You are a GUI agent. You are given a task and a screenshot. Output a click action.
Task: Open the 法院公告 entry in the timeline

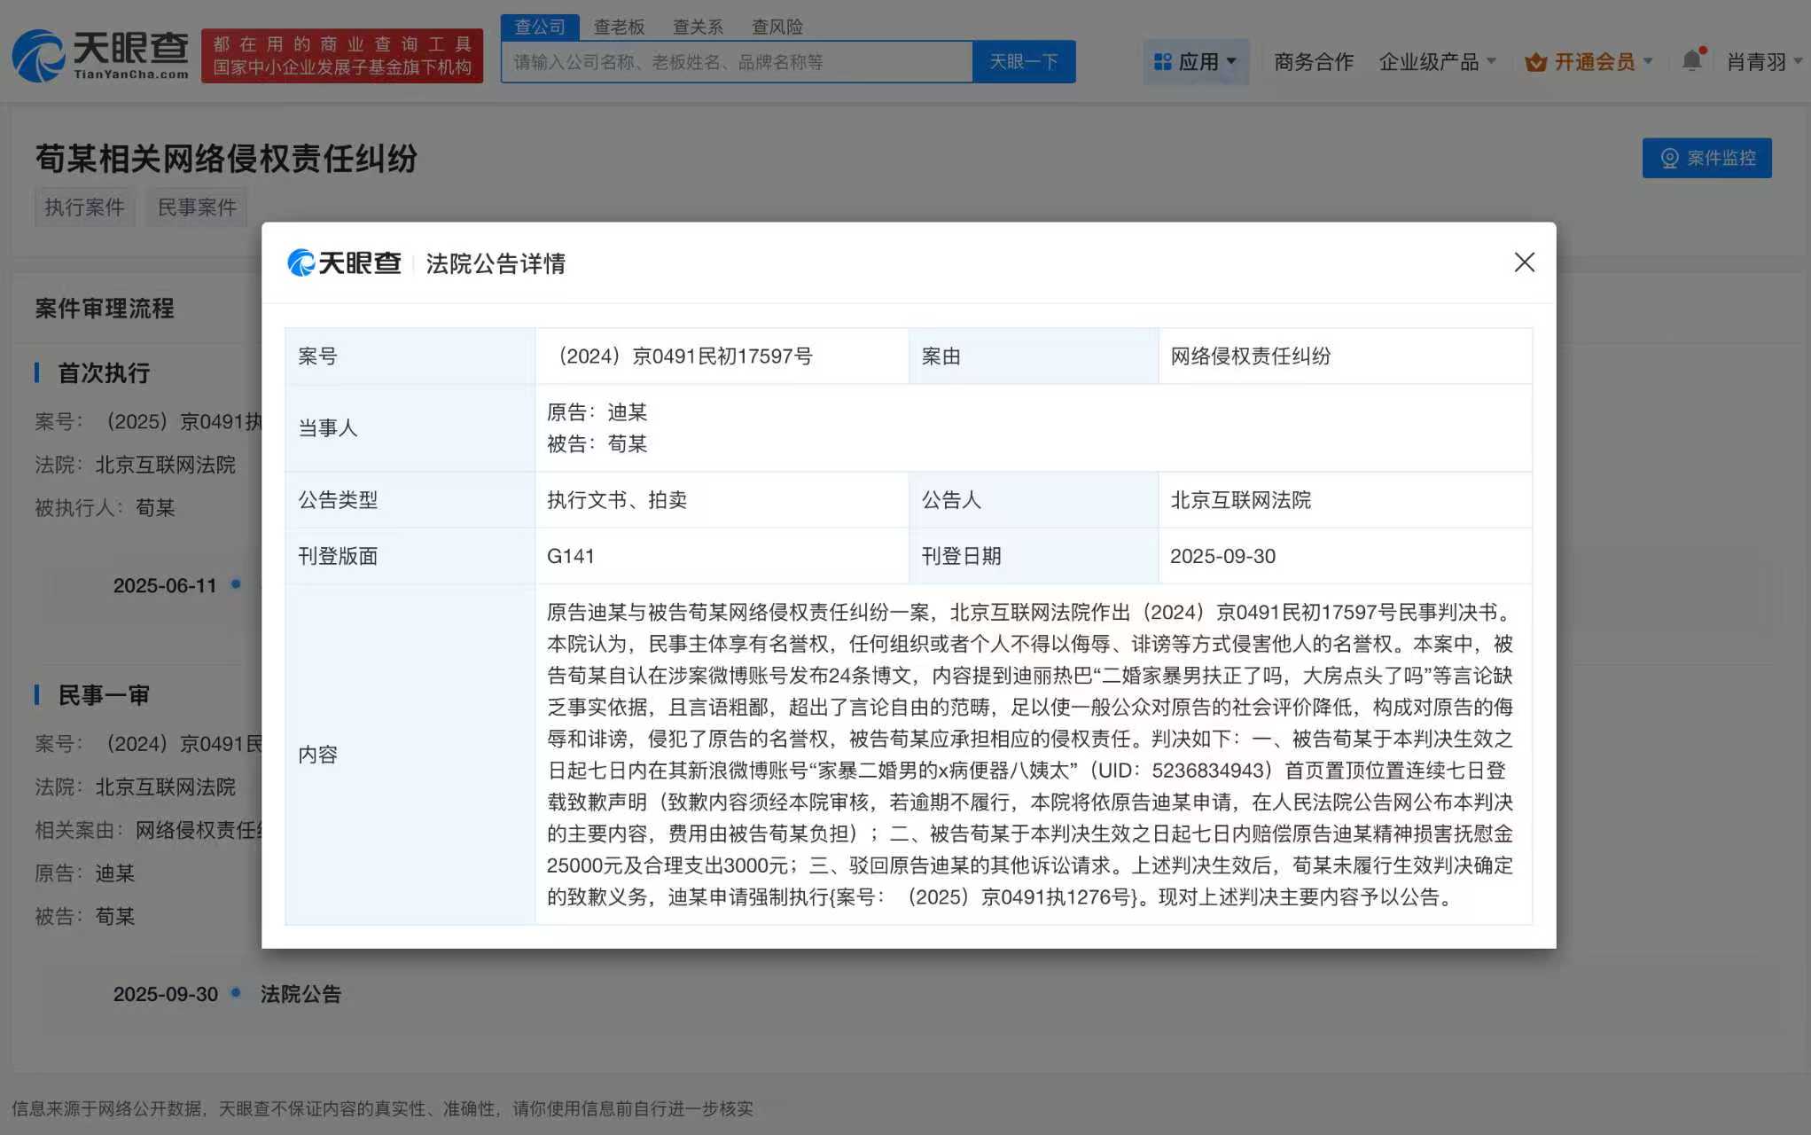point(301,993)
